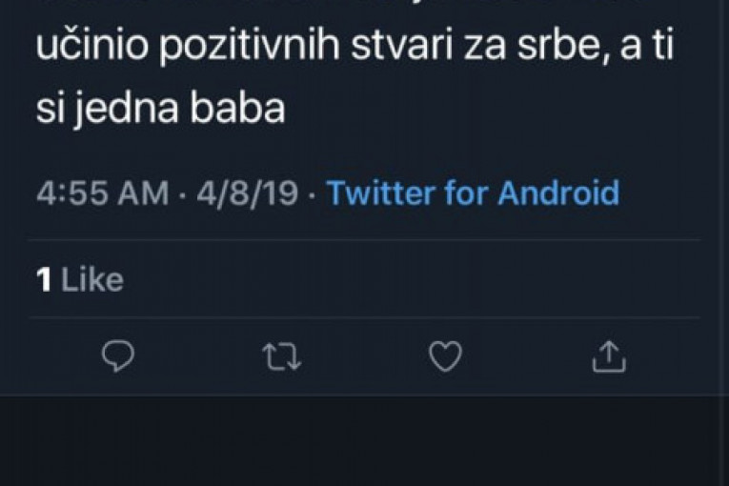View who liked via 1 Like
Viewport: 729px width, 486px height.
79,279
